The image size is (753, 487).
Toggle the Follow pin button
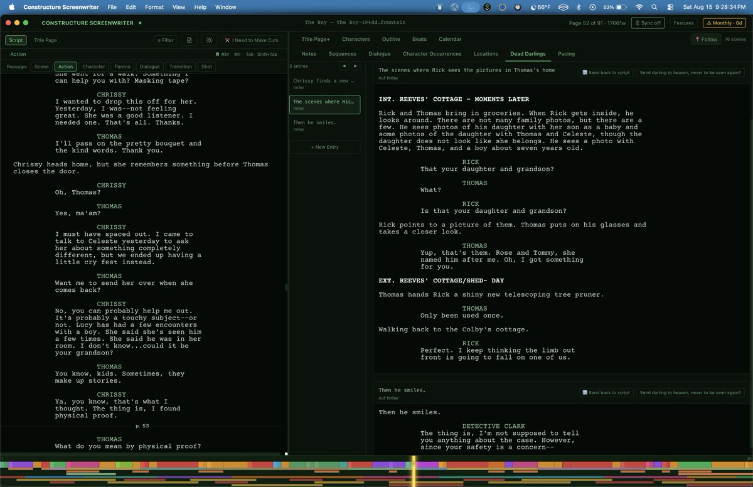tap(706, 40)
